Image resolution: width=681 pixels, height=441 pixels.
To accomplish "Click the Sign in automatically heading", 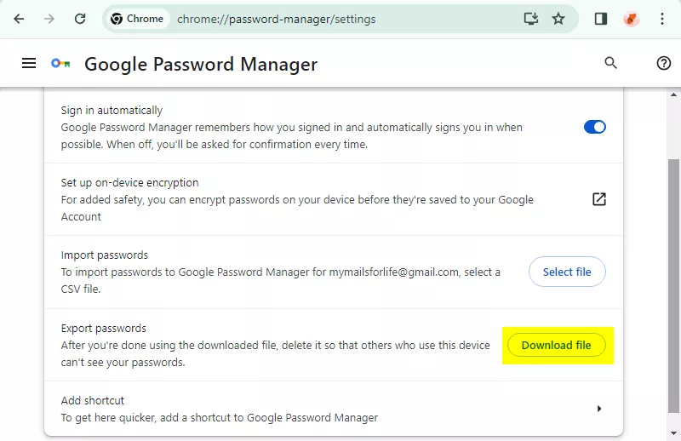I will (x=112, y=111).
